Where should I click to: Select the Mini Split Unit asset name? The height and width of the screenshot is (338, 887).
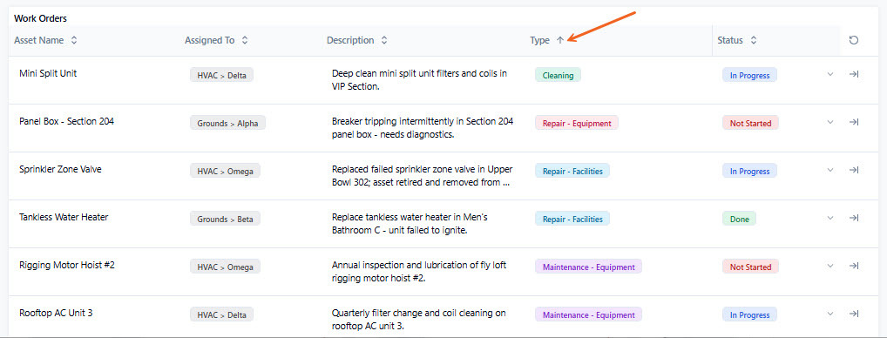pos(48,73)
